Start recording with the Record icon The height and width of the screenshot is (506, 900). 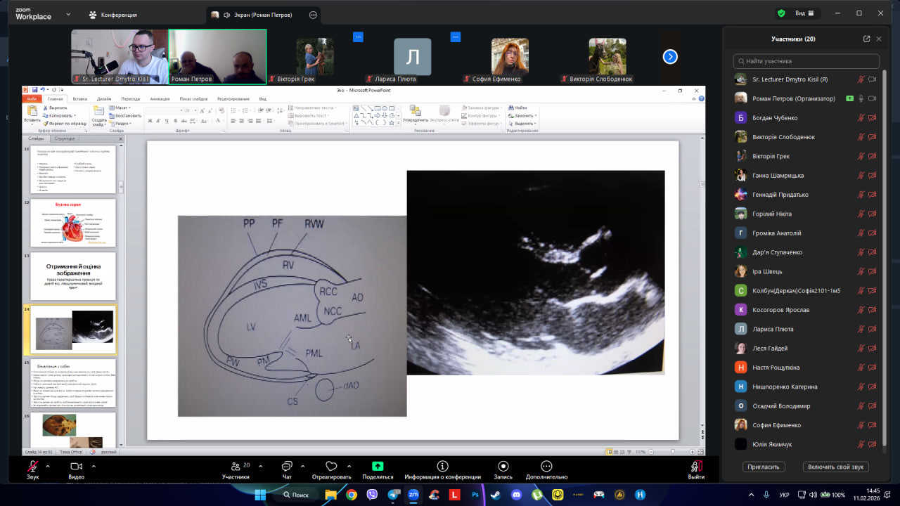[503, 467]
